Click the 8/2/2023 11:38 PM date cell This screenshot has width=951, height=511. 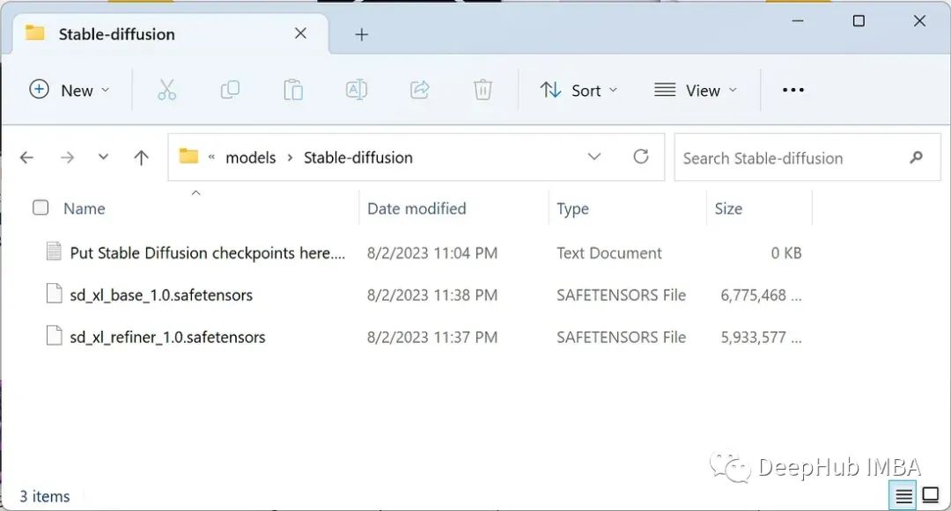pyautogui.click(x=431, y=295)
